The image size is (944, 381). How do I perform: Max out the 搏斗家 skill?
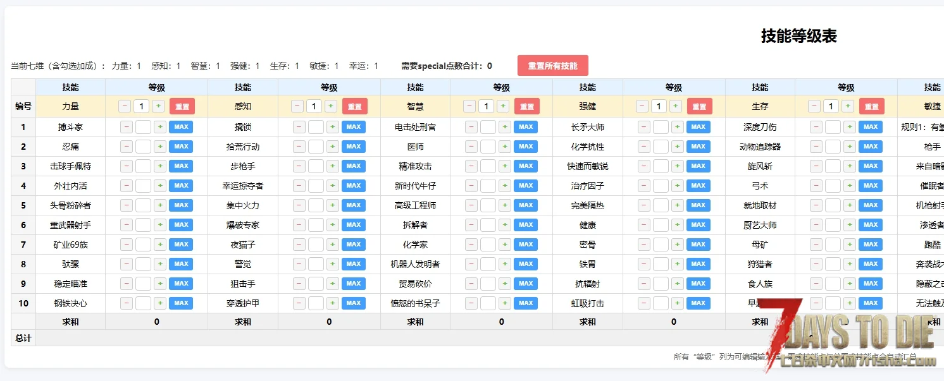[181, 127]
